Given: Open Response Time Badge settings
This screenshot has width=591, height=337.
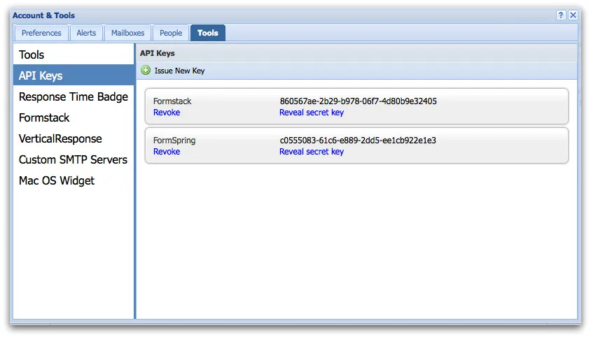Looking at the screenshot, I should [74, 96].
